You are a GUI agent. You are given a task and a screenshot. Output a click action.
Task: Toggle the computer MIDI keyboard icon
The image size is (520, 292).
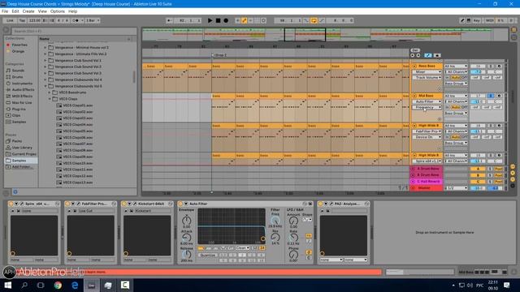pyautogui.click(x=469, y=20)
